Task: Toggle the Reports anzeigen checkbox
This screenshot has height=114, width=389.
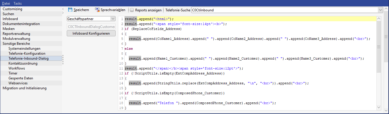Action: click(132, 10)
